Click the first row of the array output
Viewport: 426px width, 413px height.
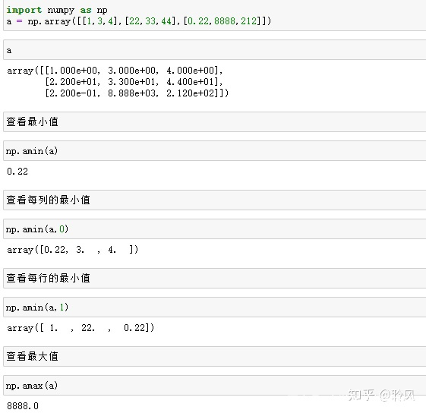click(115, 71)
